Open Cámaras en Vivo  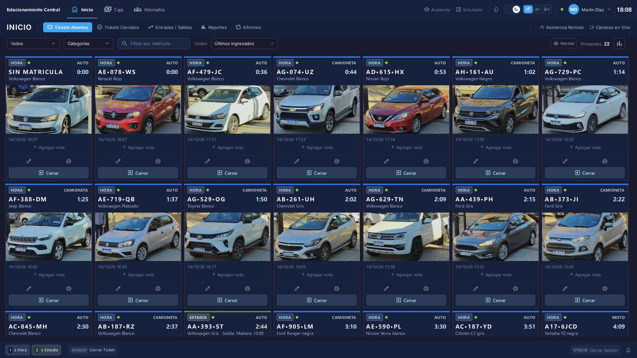coord(610,27)
